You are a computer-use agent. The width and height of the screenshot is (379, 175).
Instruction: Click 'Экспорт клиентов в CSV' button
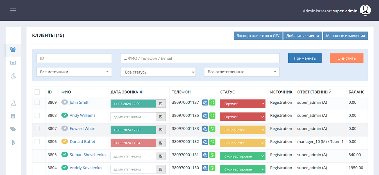pos(258,36)
